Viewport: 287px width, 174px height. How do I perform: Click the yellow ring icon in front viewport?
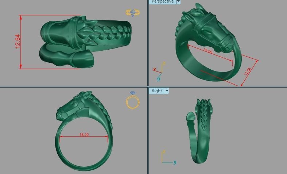pyautogui.click(x=133, y=100)
